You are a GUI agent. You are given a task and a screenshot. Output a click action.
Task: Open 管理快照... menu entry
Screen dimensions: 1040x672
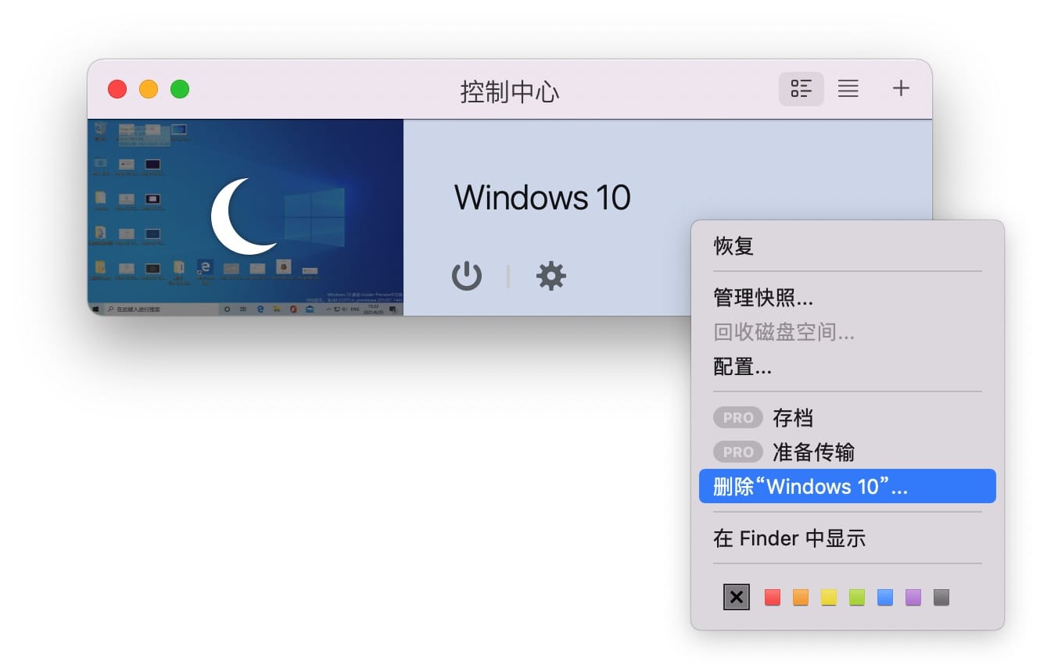tap(763, 298)
